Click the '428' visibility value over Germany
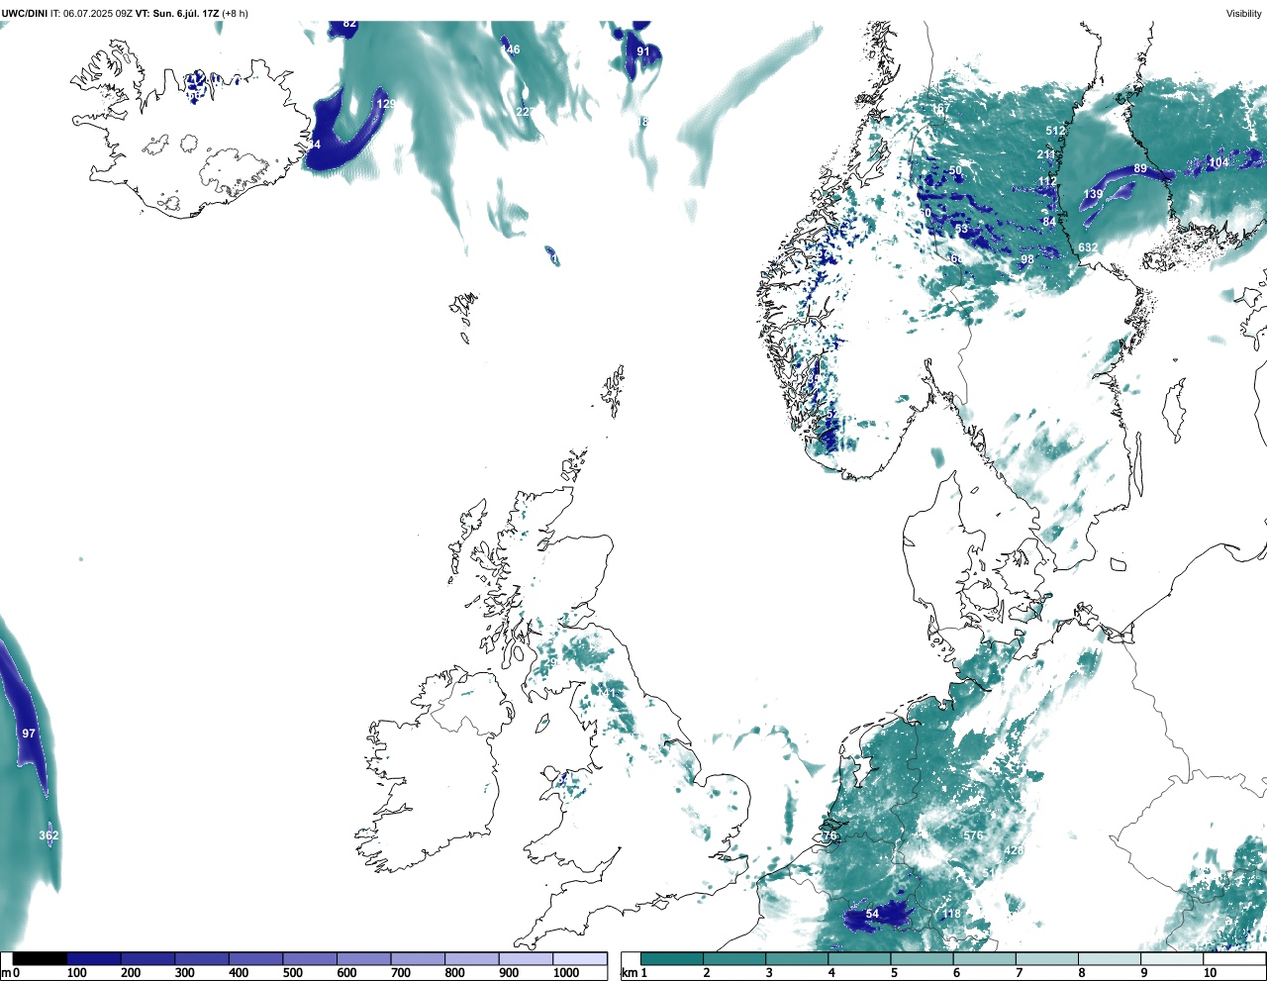The image size is (1267, 981). pyautogui.click(x=1014, y=850)
